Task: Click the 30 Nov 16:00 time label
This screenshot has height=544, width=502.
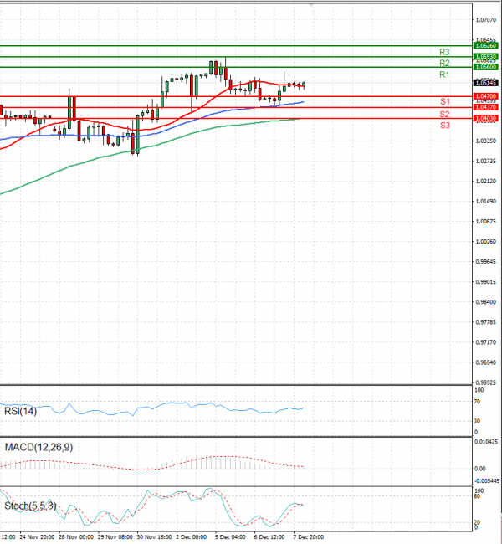Action: click(x=155, y=537)
